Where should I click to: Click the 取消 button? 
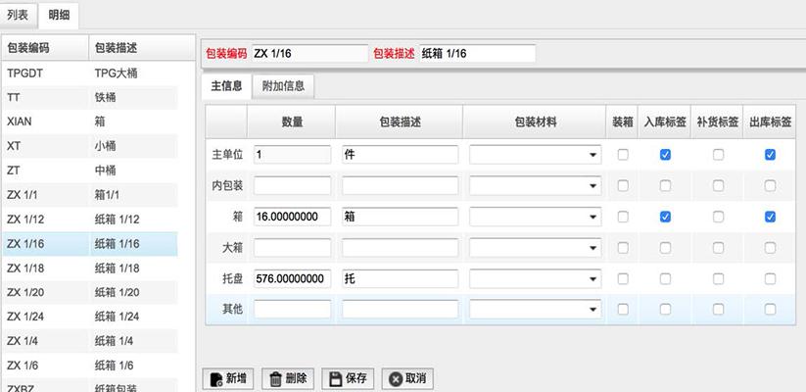407,379
